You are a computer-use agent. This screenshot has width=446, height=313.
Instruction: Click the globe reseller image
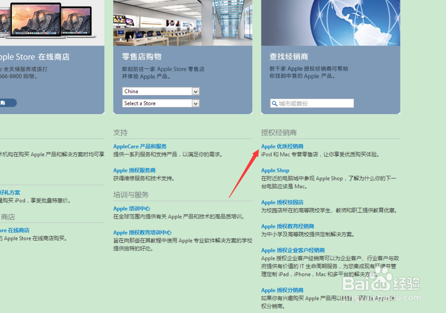click(330, 23)
